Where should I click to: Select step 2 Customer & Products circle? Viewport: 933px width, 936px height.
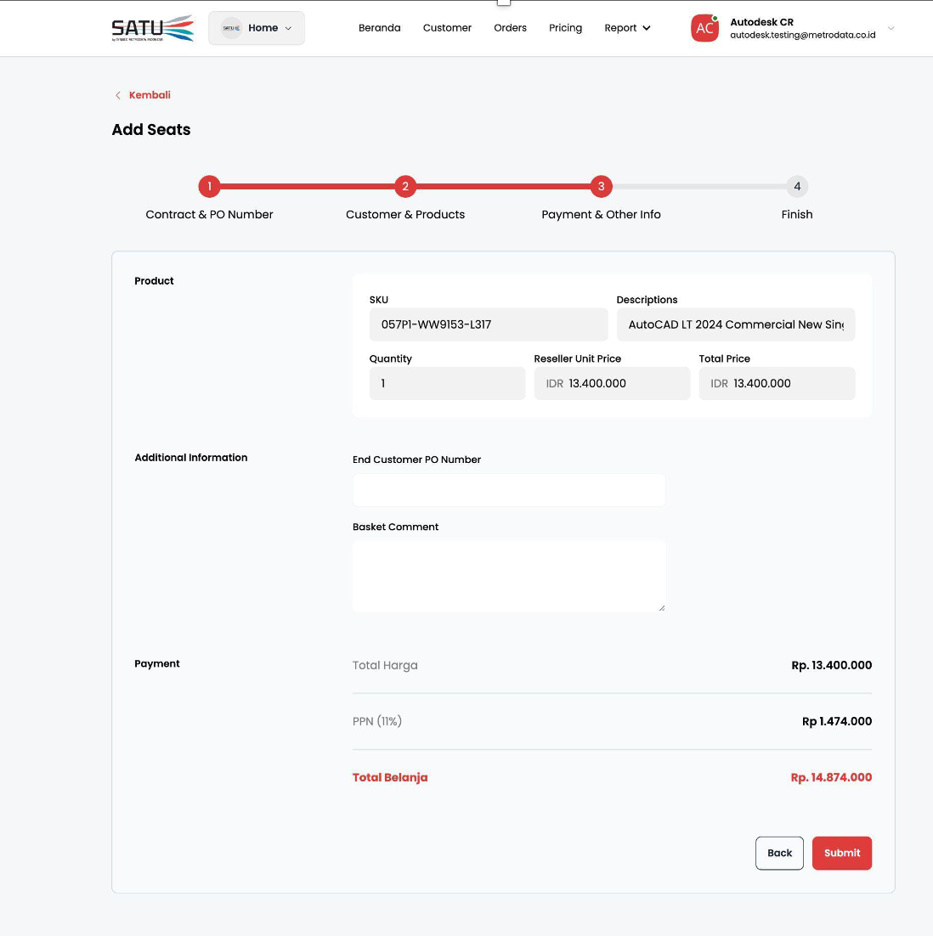tap(405, 186)
